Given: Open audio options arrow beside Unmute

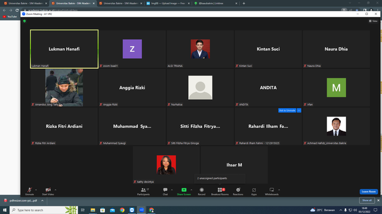Looking at the screenshot, I should (36, 190).
